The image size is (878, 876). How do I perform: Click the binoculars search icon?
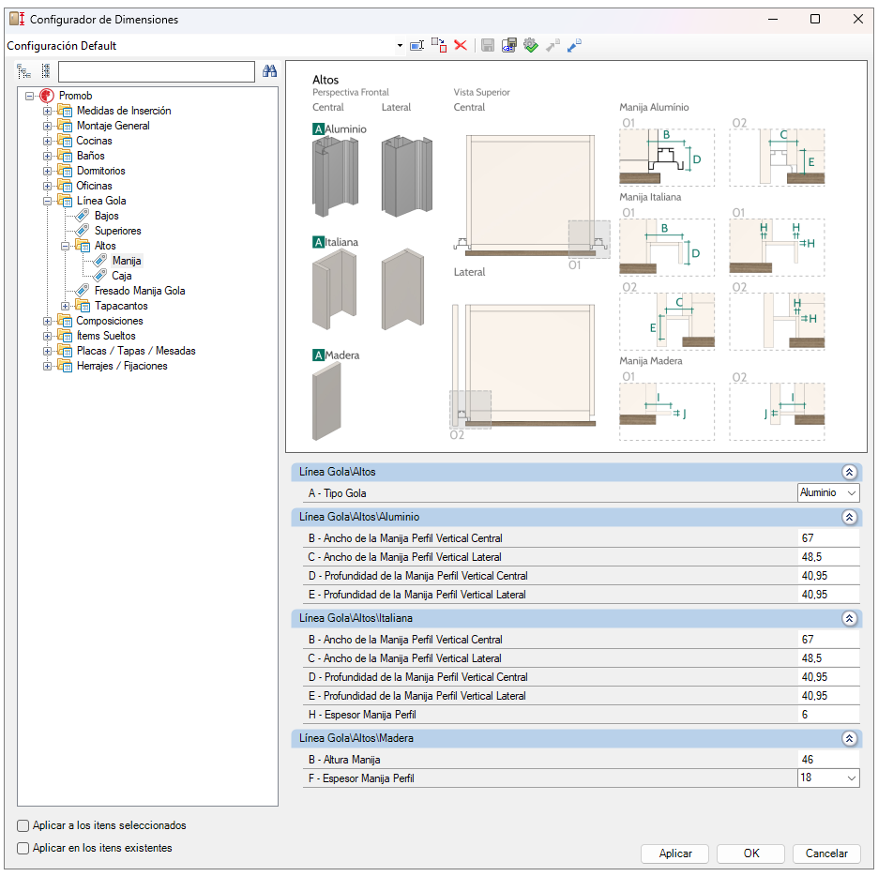(269, 71)
